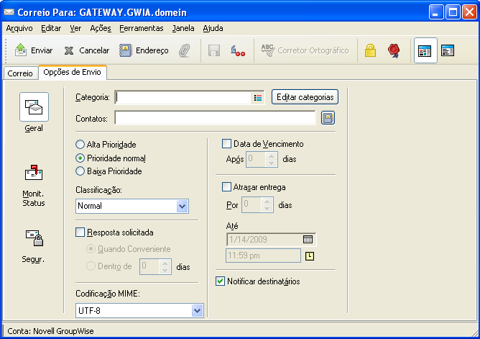
Task: Maximize the Correio Para window
Action: tap(453, 12)
